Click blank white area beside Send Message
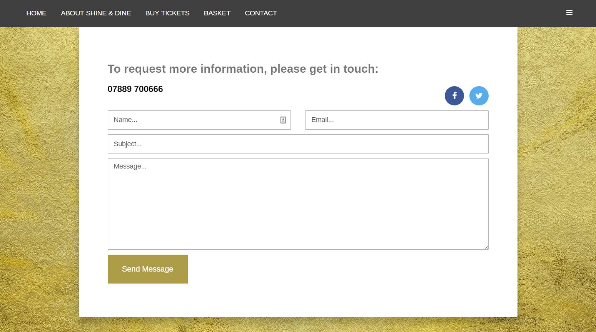This screenshot has width=596, height=332. [327, 269]
